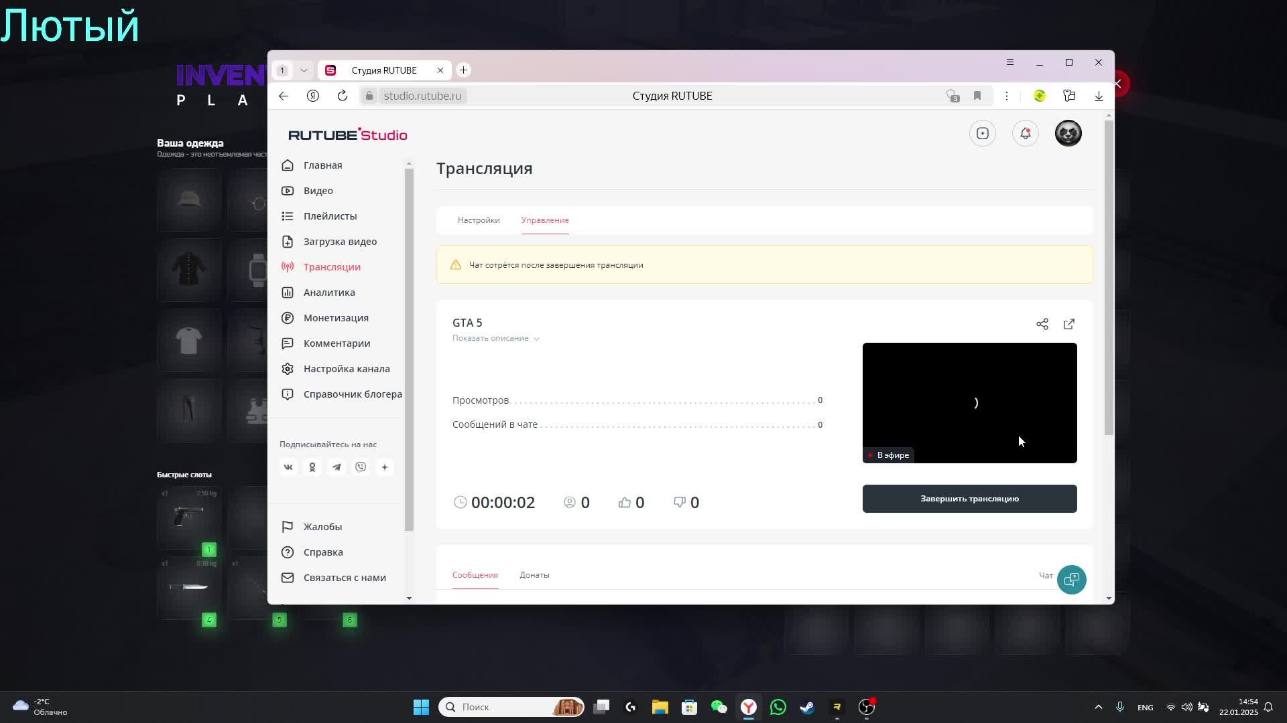Open the notifications bell
The image size is (1287, 723).
click(x=1025, y=133)
